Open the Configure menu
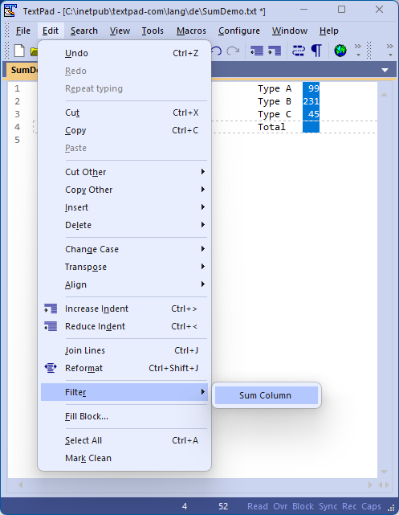The height and width of the screenshot is (515, 399). (239, 31)
